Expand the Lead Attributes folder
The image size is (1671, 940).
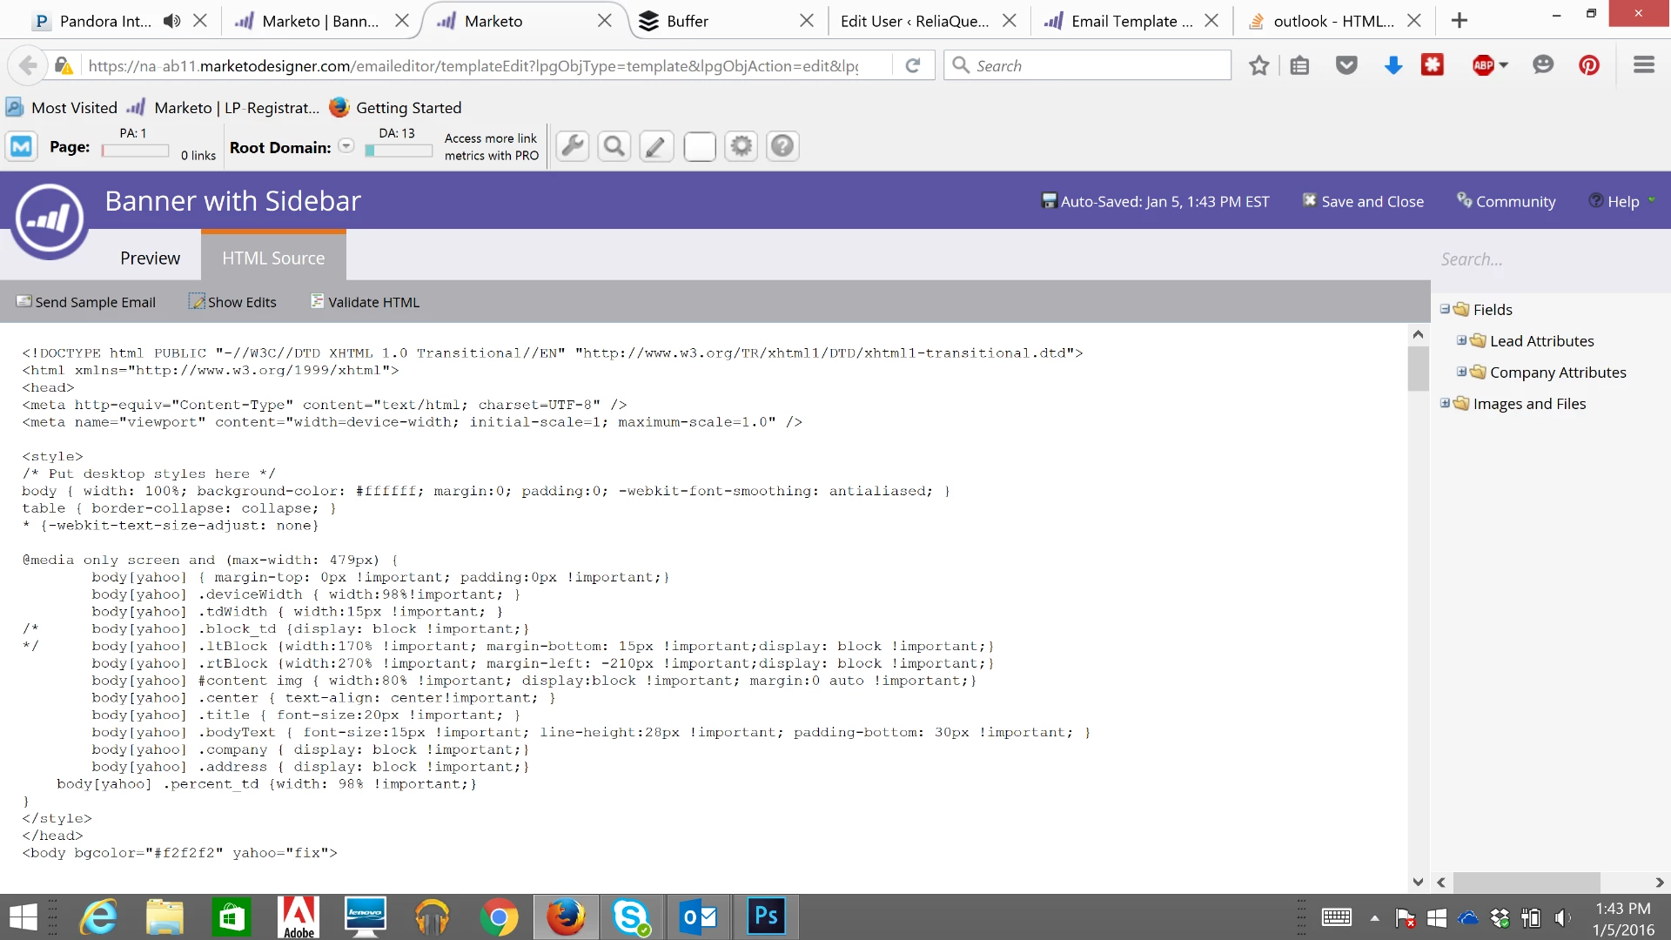pyautogui.click(x=1462, y=340)
